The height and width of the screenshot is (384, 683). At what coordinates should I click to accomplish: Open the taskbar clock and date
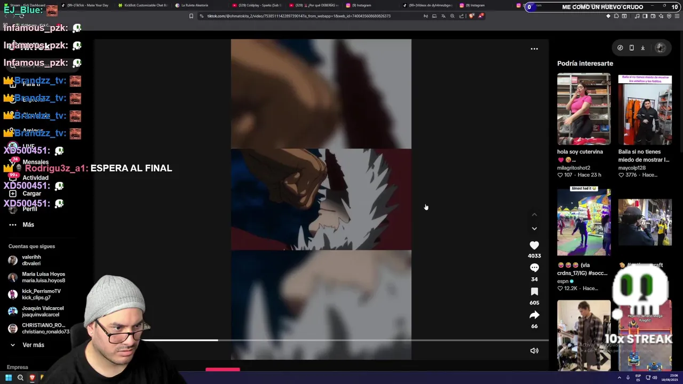[x=670, y=378]
